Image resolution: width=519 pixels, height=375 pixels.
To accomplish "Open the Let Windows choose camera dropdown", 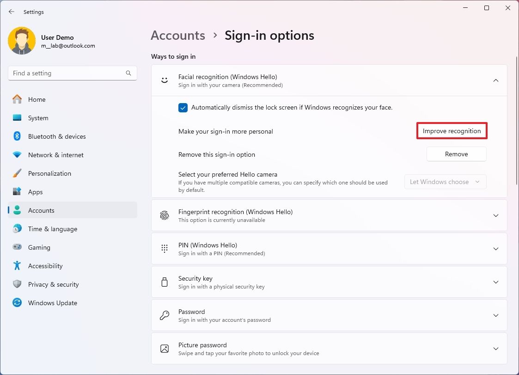I will click(x=445, y=182).
